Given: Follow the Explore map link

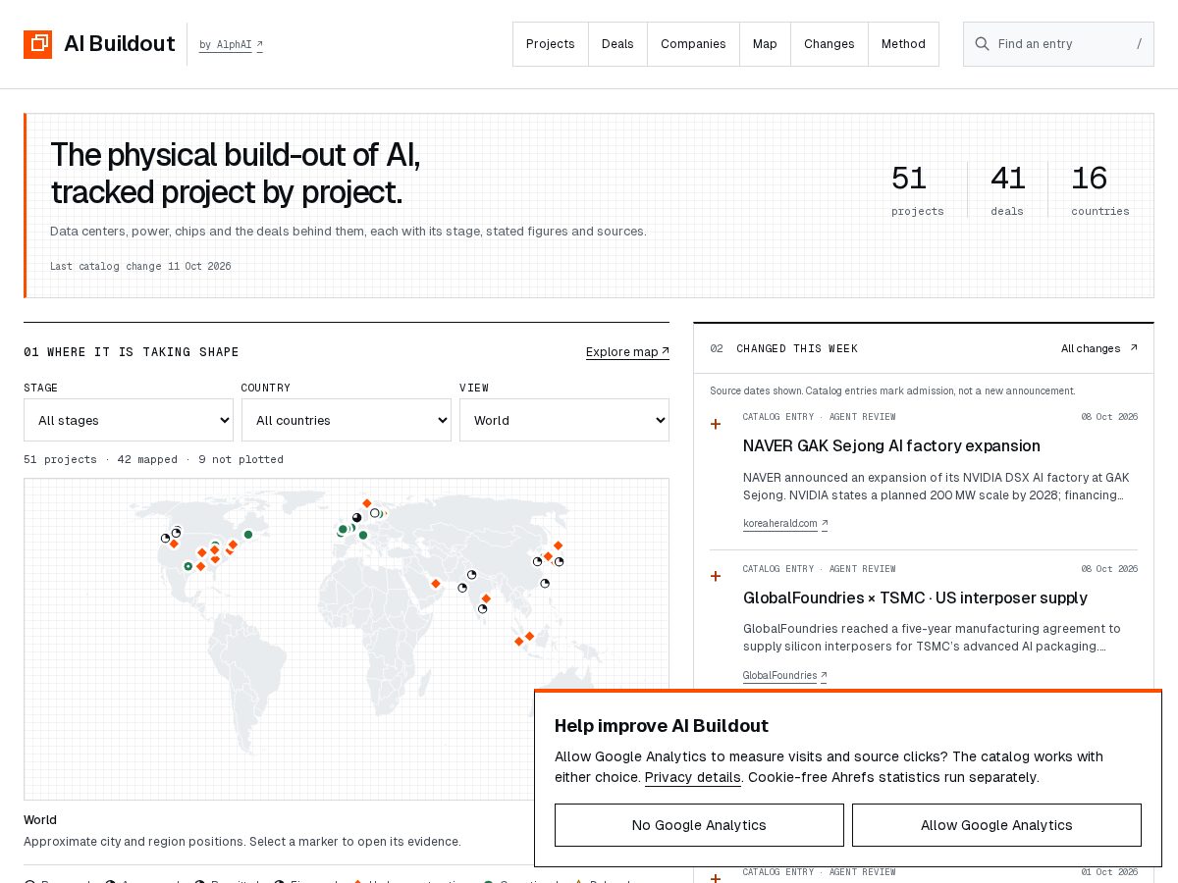Looking at the screenshot, I should pyautogui.click(x=627, y=352).
